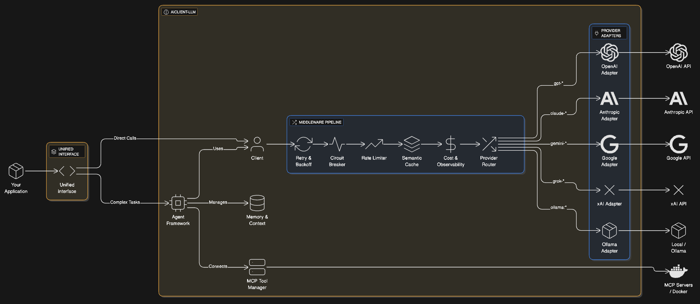Viewport: 700px width, 304px height.
Task: Select the Complex Tasks edge label
Action: (125, 202)
